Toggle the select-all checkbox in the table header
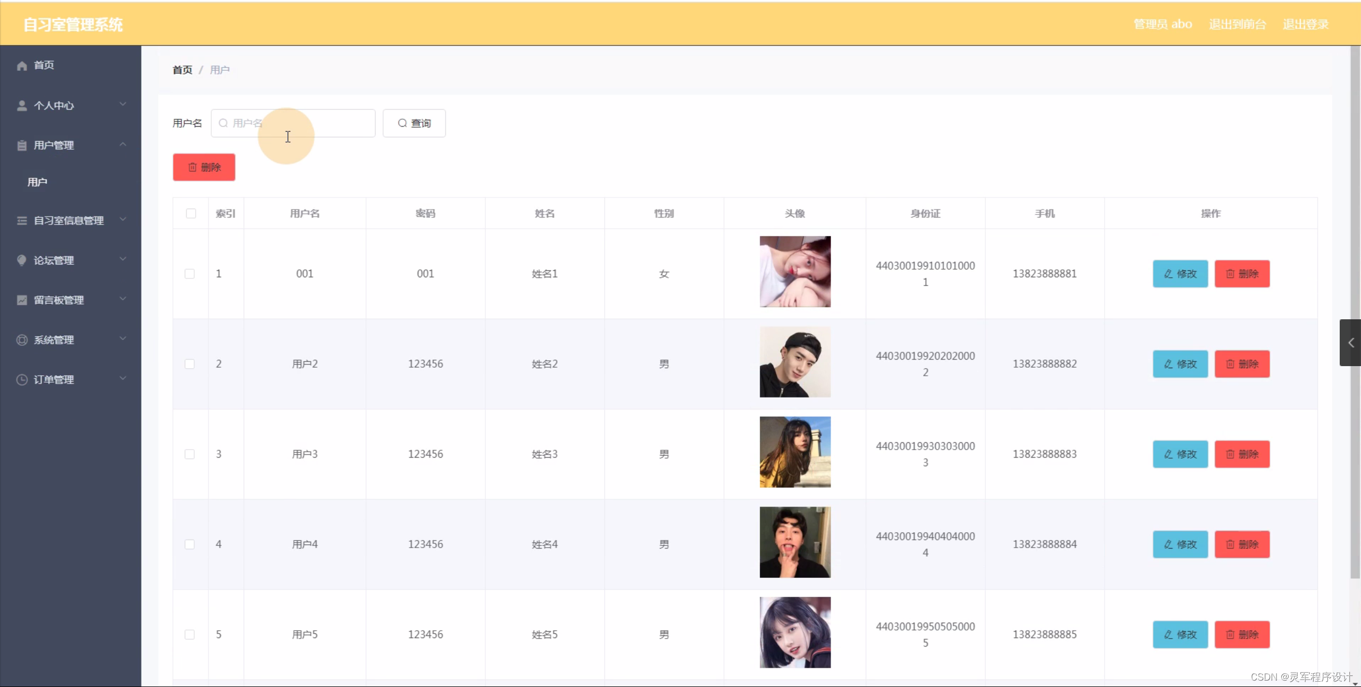This screenshot has width=1361, height=687. tap(190, 213)
